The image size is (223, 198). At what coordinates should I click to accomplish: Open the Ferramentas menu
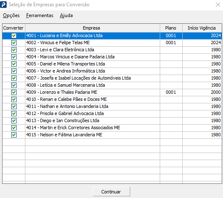(x=40, y=15)
